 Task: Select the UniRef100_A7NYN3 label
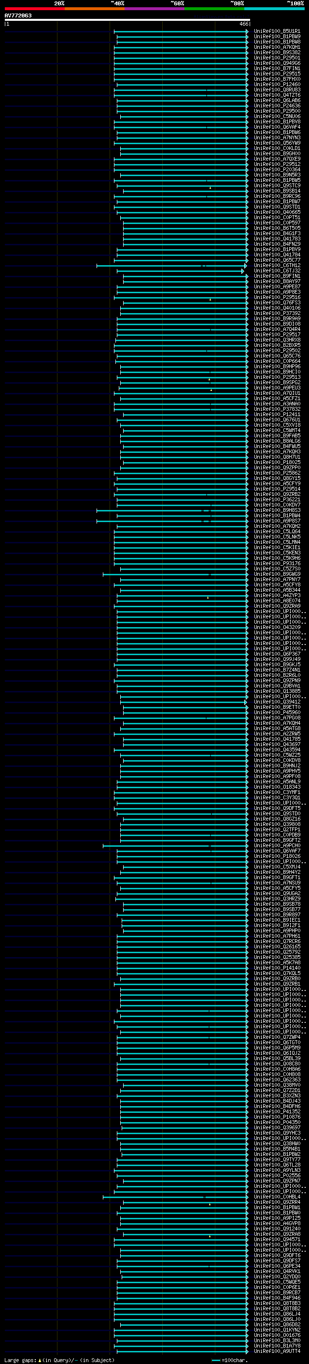pyautogui.click(x=277, y=138)
